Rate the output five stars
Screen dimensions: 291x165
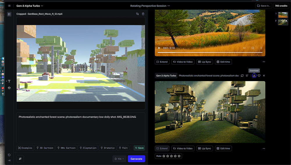179,156
